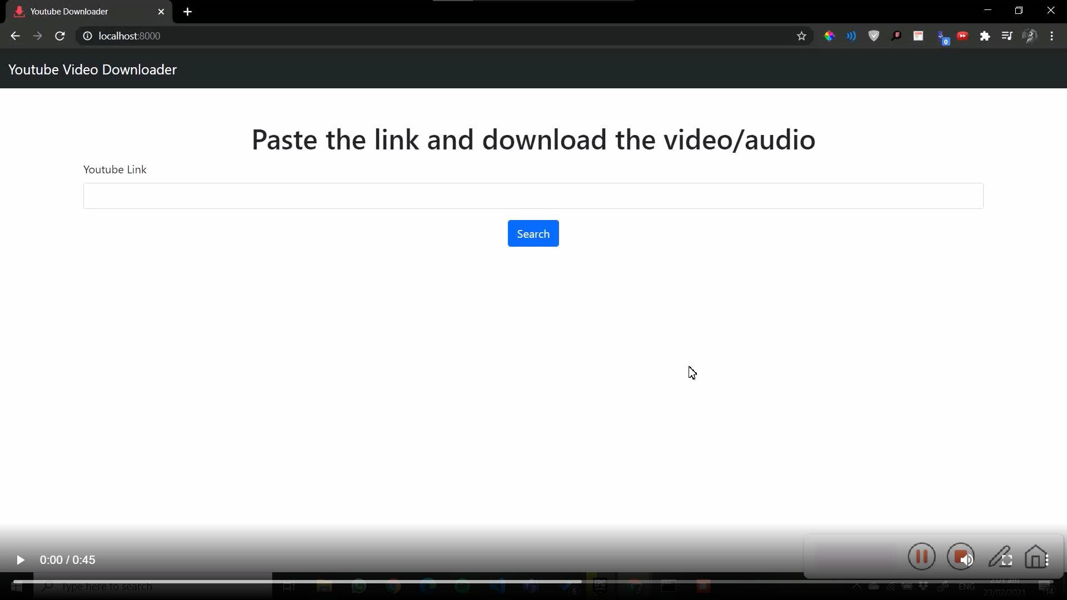Open the red YouTube fast-forward extension

pos(963,36)
